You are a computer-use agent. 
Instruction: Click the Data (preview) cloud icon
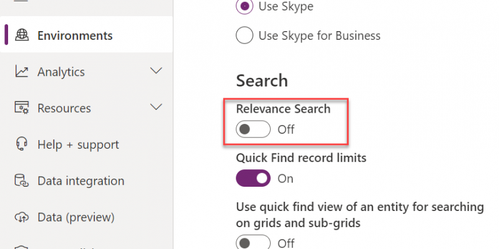coord(22,217)
